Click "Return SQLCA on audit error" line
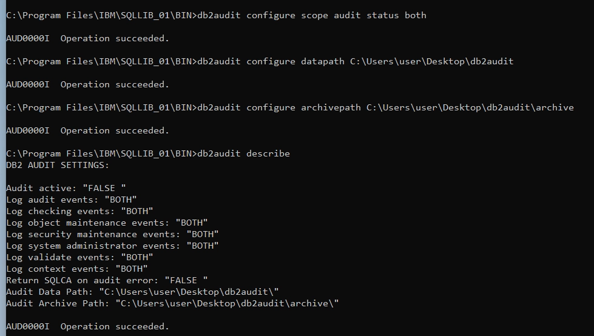 click(107, 280)
